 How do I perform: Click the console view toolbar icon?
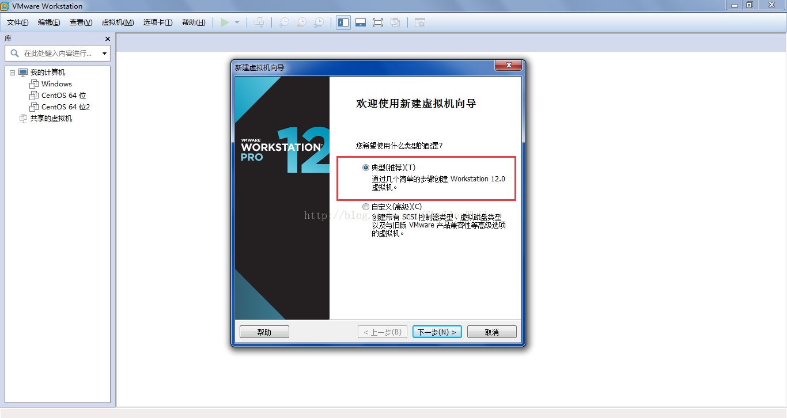pyautogui.click(x=420, y=22)
